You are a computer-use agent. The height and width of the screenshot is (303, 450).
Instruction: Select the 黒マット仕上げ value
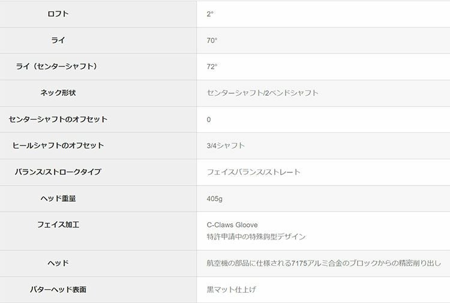click(232, 289)
